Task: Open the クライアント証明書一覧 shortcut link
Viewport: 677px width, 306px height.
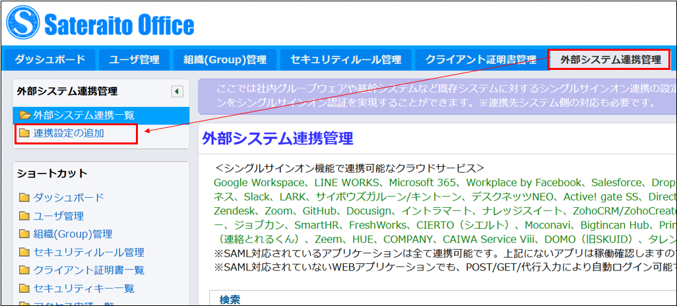Action: pos(88,270)
